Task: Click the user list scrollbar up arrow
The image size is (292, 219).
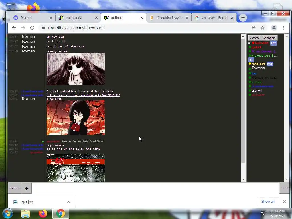Action: point(287,36)
